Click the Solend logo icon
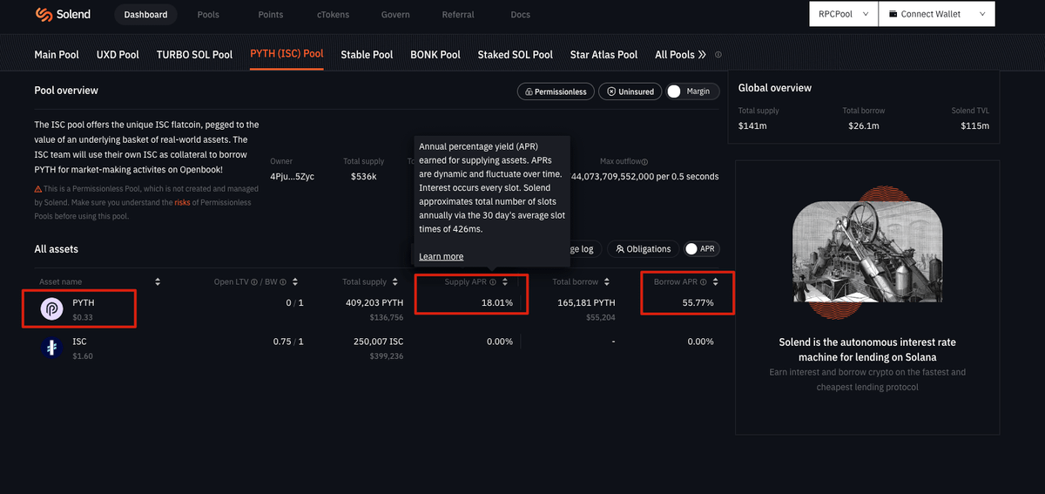The height and width of the screenshot is (494, 1045). pyautogui.click(x=43, y=15)
